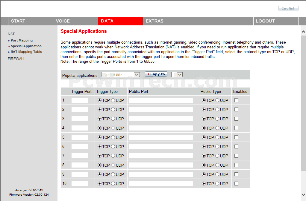This screenshot has width=306, height=201.
Task: Enable row 4 checkbox
Action: [236, 128]
